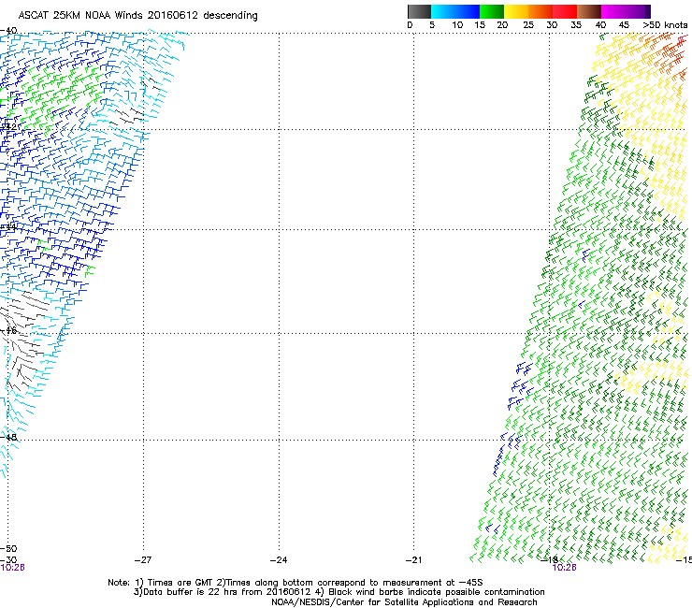Click the '-50' latitude axis label
Image resolution: width=692 pixels, height=608 pixels.
[x=8, y=549]
